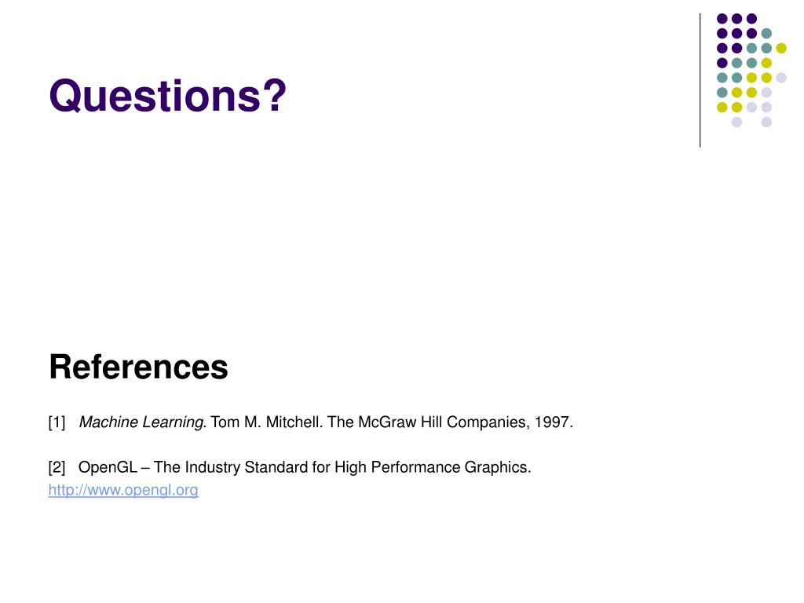Click the first purple dot in the top row

pyautogui.click(x=722, y=19)
